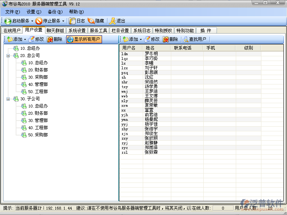Image resolution: width=287 pixels, height=215 pixels.
Task: Click the 联系电话 column header
Action: click(x=187, y=48)
